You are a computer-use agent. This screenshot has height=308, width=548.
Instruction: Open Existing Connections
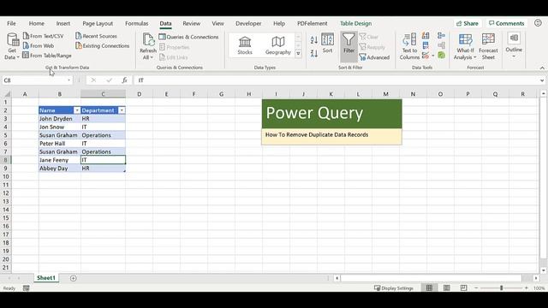[x=103, y=45]
